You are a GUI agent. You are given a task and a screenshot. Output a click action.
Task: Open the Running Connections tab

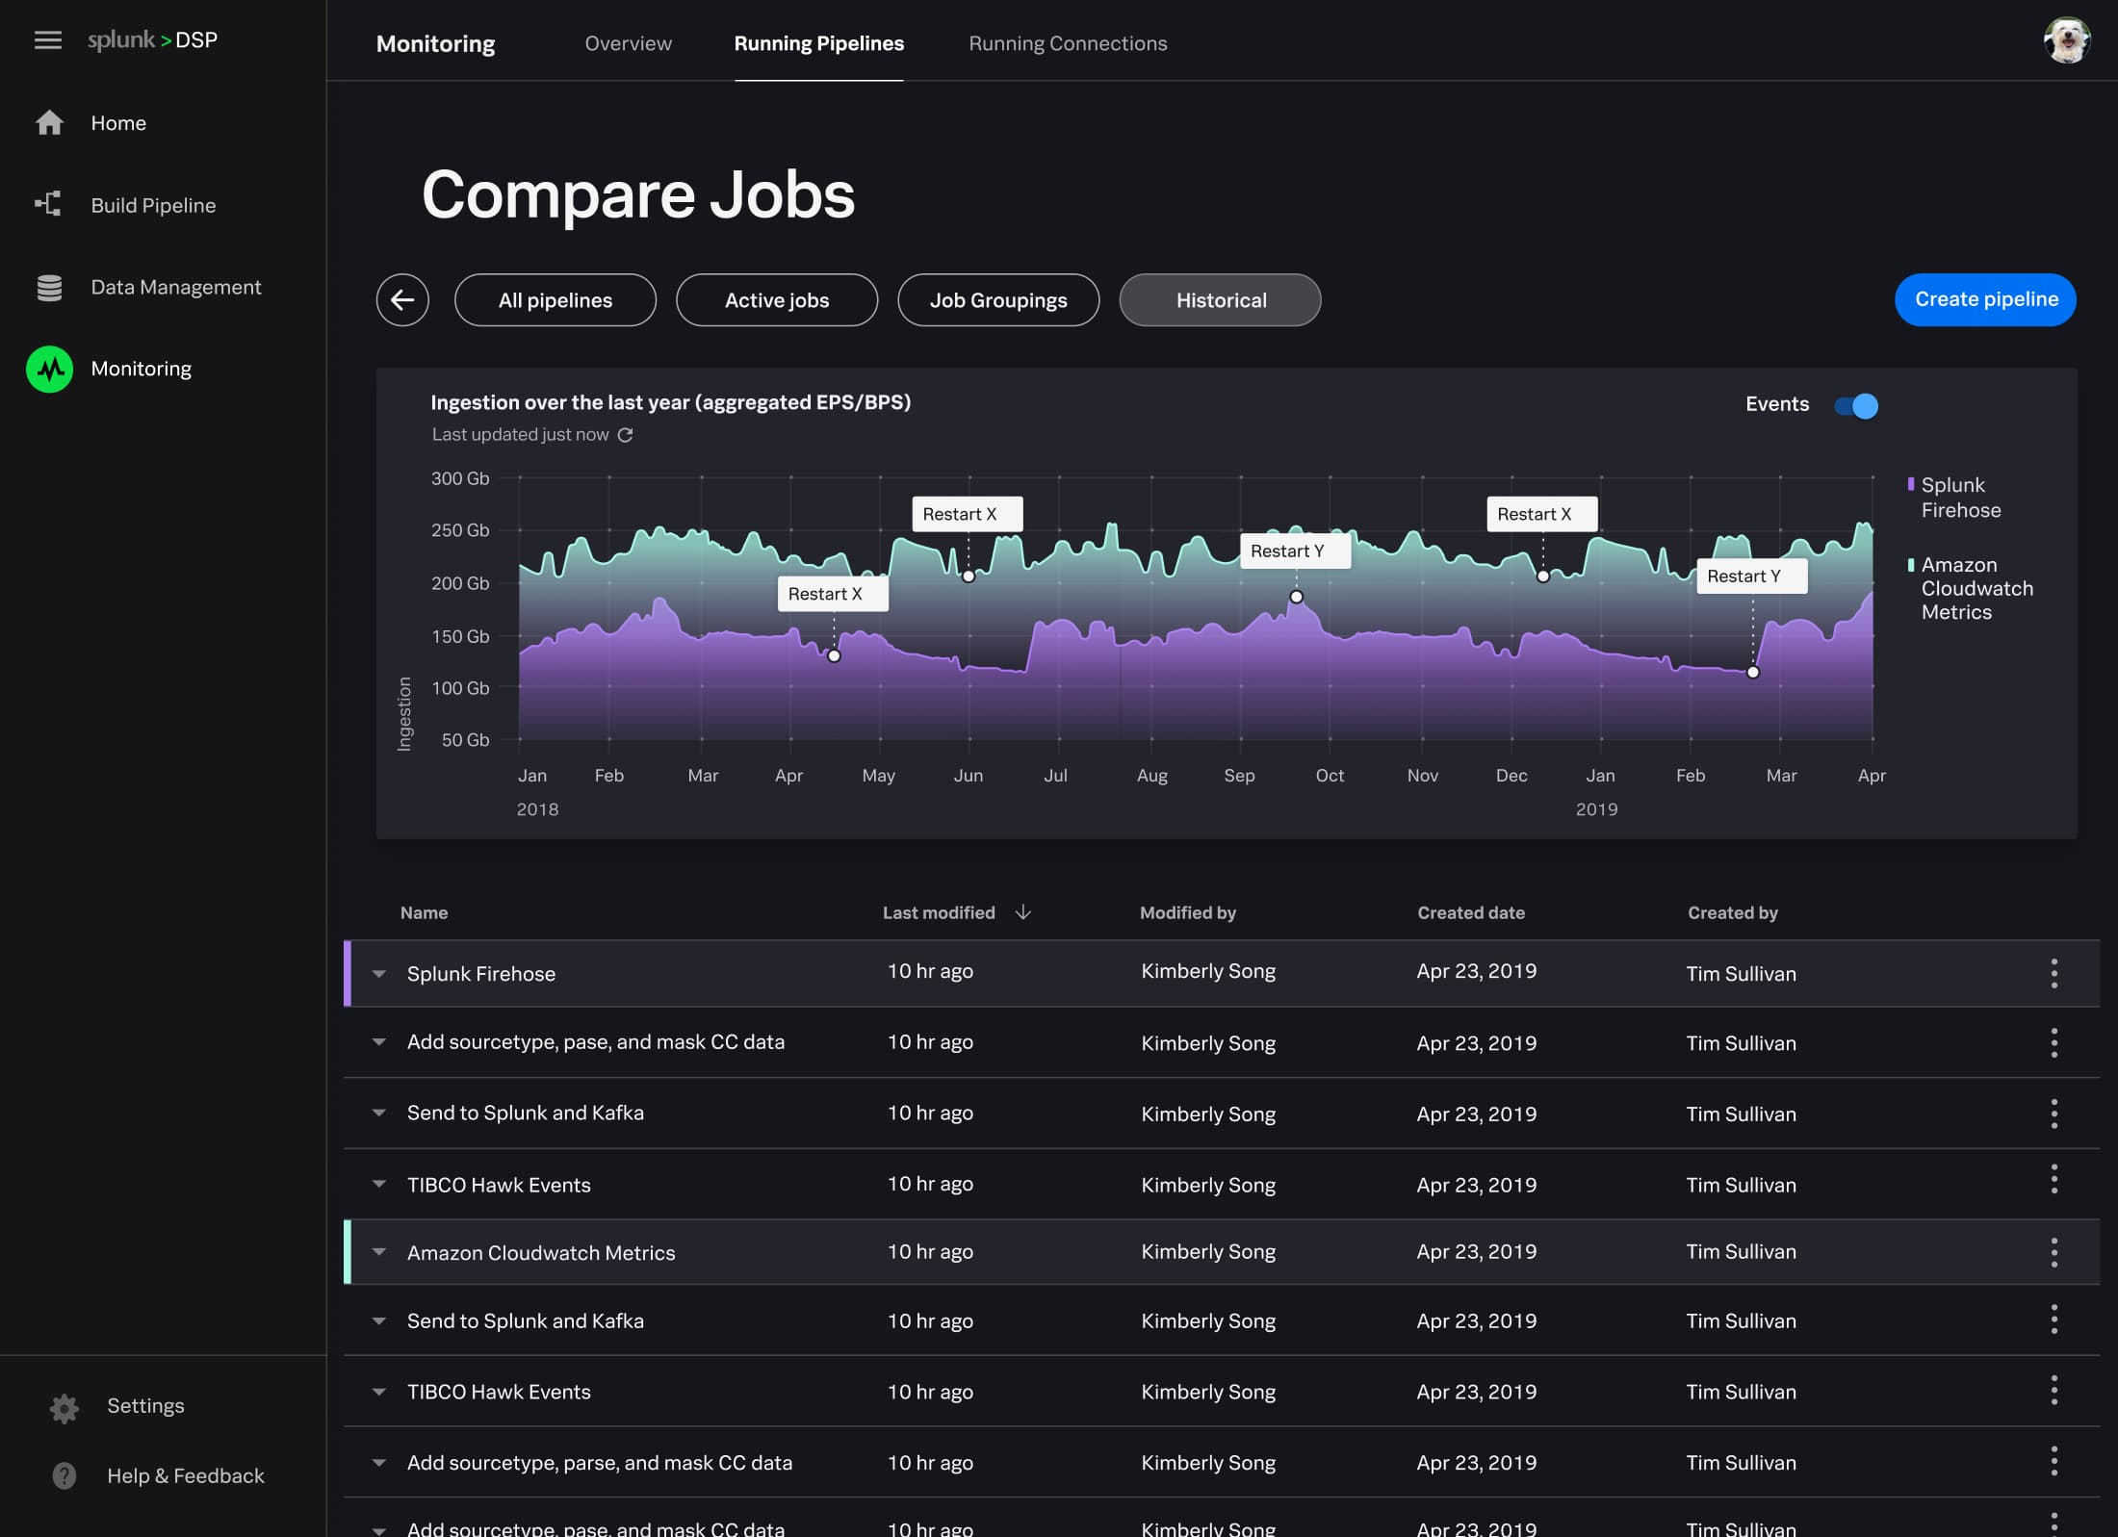pyautogui.click(x=1068, y=43)
